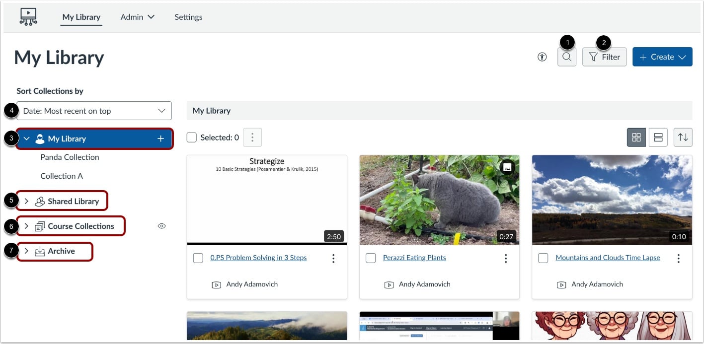Viewport: 704px width, 344px height.
Task: Click the Course Collections stack icon
Action: coord(40,226)
